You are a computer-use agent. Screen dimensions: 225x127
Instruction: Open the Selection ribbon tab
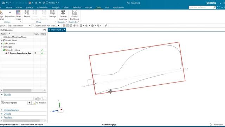(x=77, y=7)
